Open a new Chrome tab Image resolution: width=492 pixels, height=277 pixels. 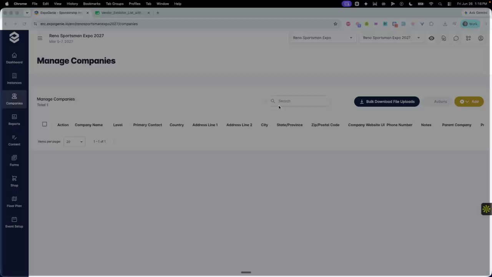pos(158,13)
